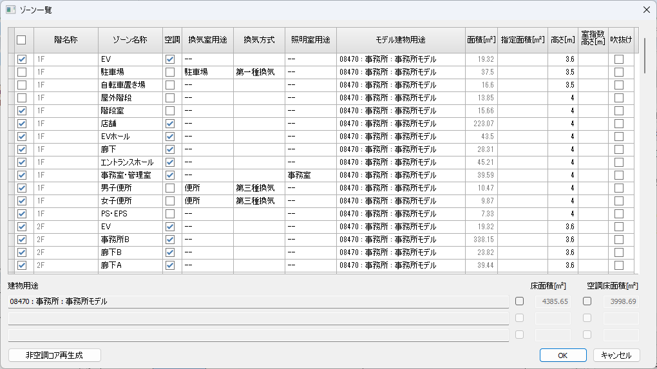Viewport: 657px width, 369px height.
Task: Toggle the 床面積 checkbox beside 4385.65
Action: coord(520,301)
